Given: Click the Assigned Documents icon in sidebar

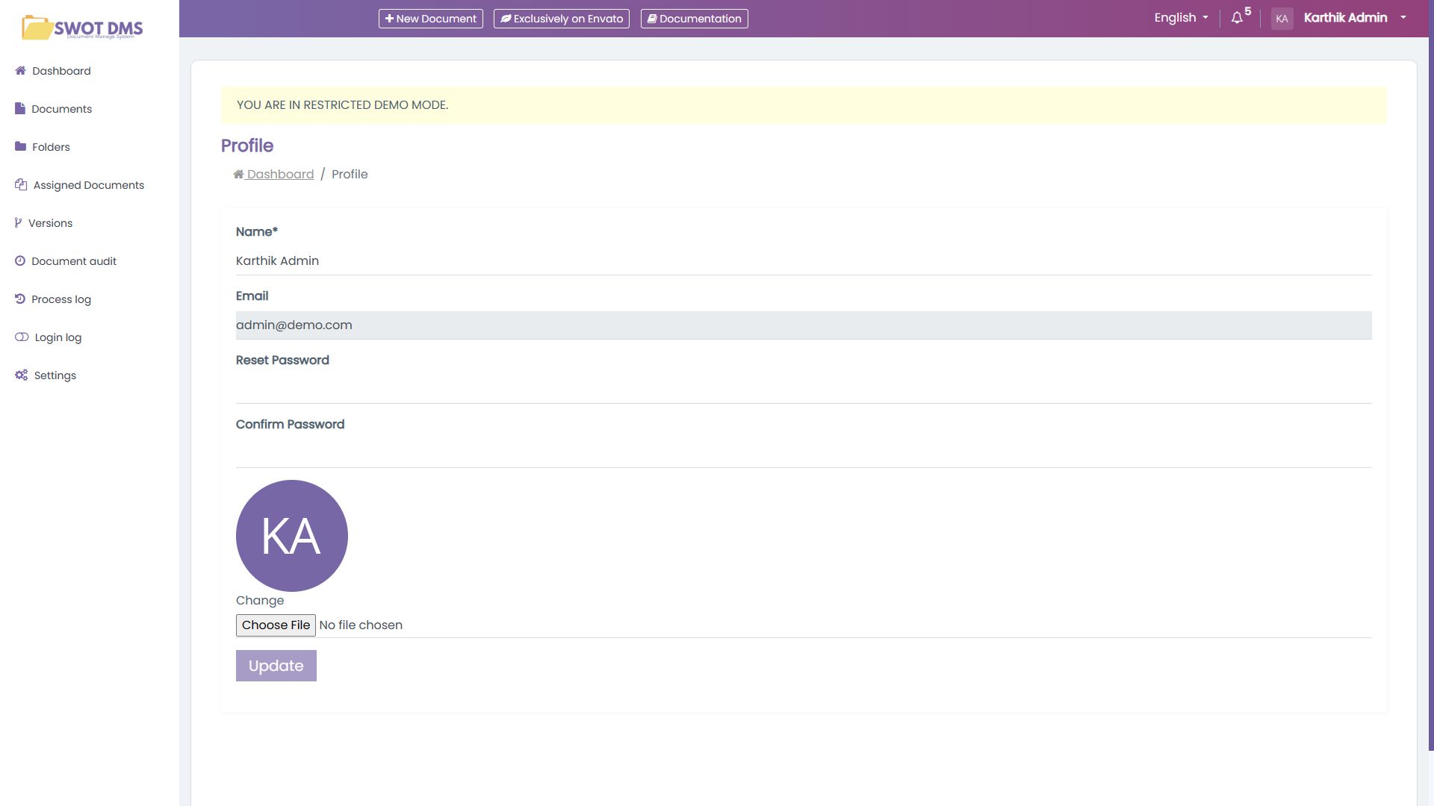Looking at the screenshot, I should click(x=21, y=185).
